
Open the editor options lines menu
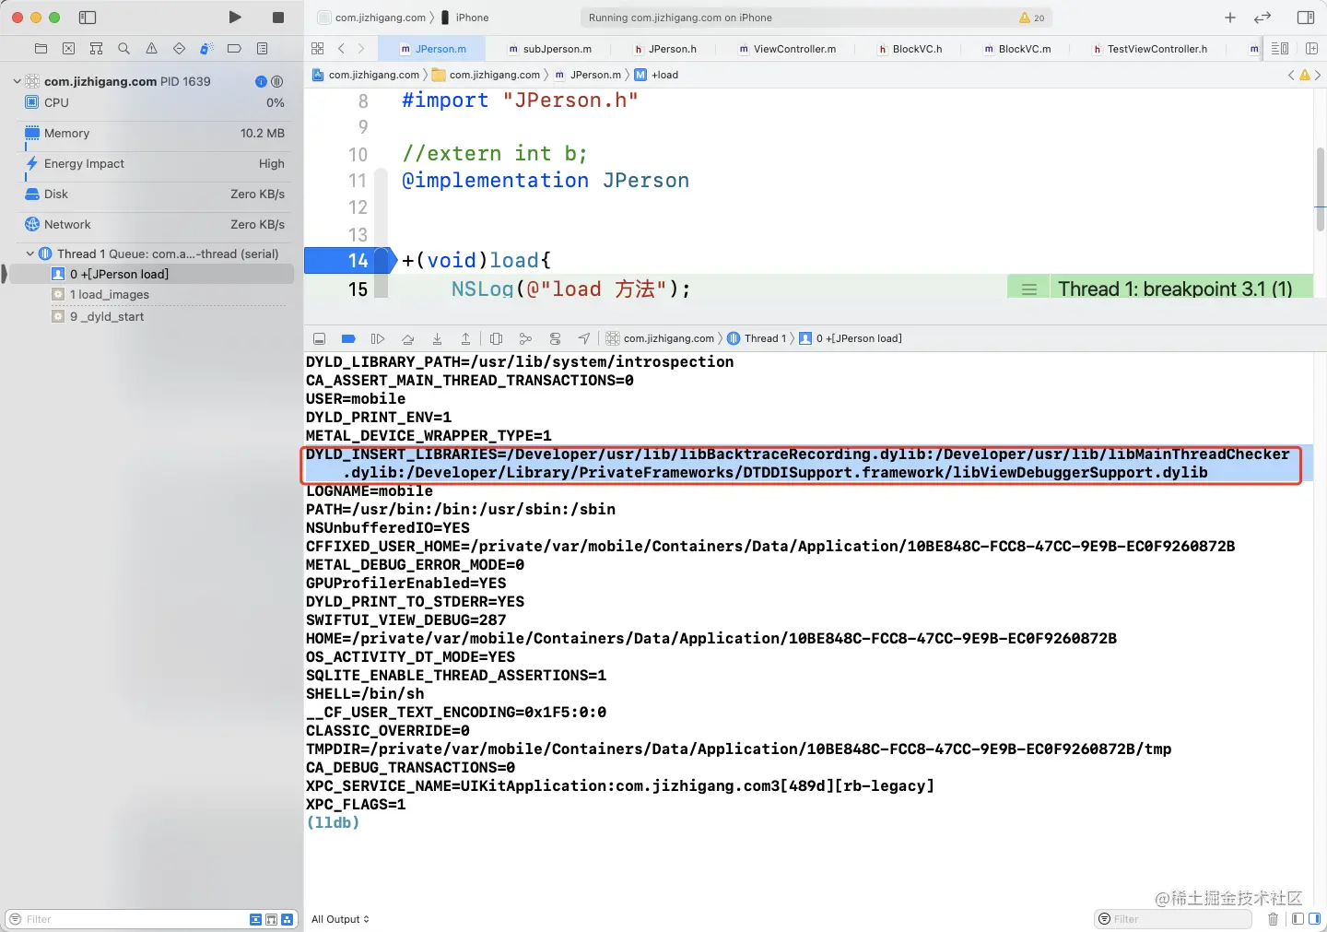tap(1280, 49)
